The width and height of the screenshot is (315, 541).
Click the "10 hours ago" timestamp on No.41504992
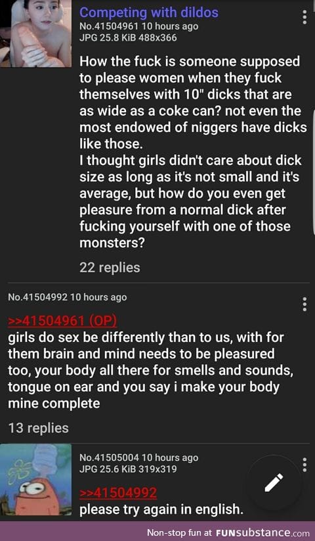98,297
